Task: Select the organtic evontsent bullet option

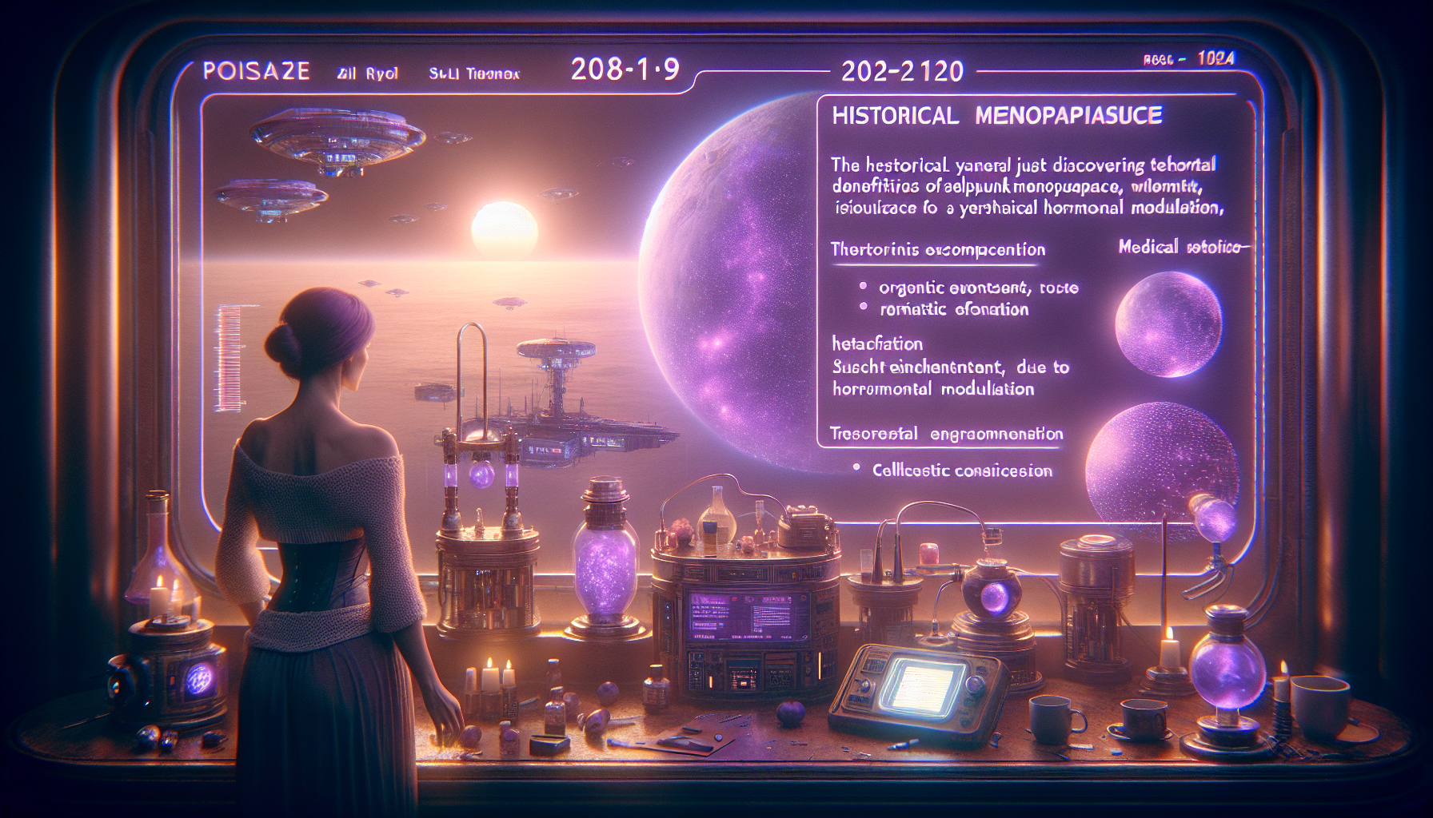Action: 978,288
